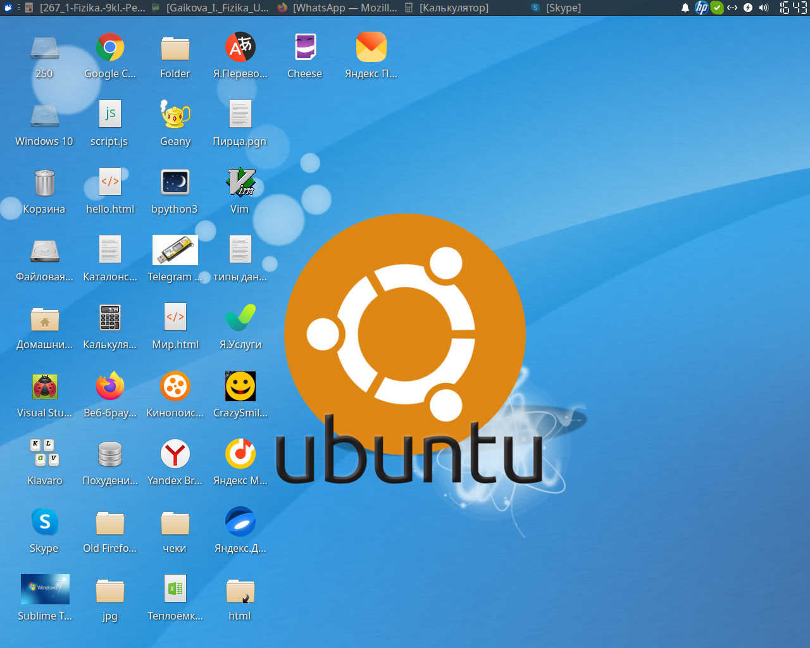The height and width of the screenshot is (648, 810).
Task: Open the applications menu in the top panel
Action: click(8, 8)
